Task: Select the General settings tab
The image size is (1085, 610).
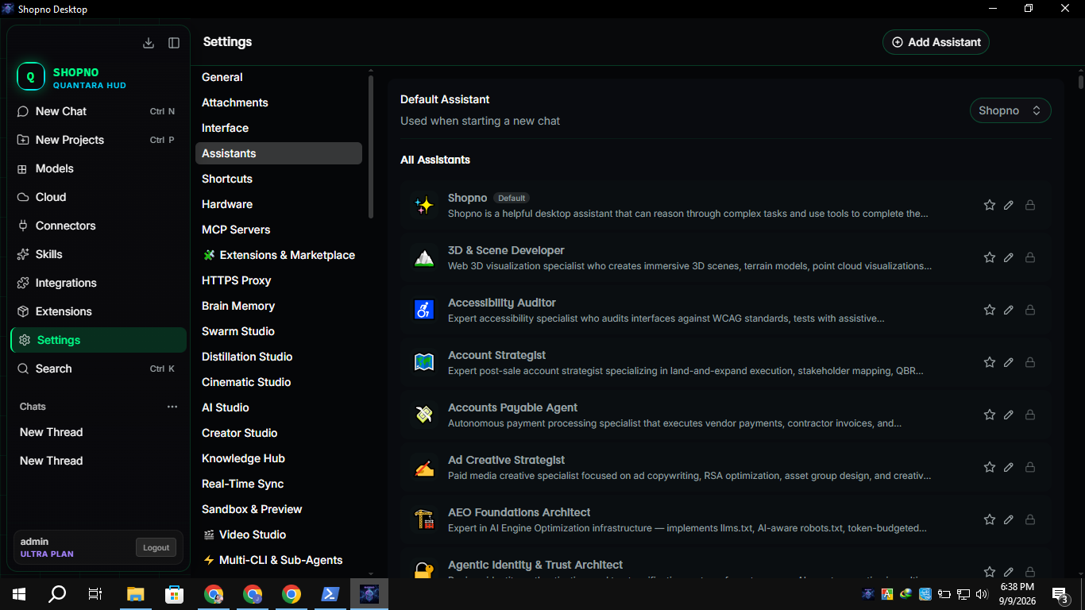Action: [279, 77]
